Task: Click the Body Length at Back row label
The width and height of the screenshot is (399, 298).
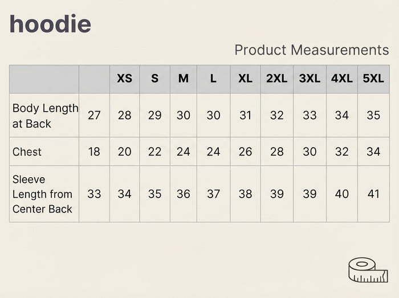Action: pos(45,116)
